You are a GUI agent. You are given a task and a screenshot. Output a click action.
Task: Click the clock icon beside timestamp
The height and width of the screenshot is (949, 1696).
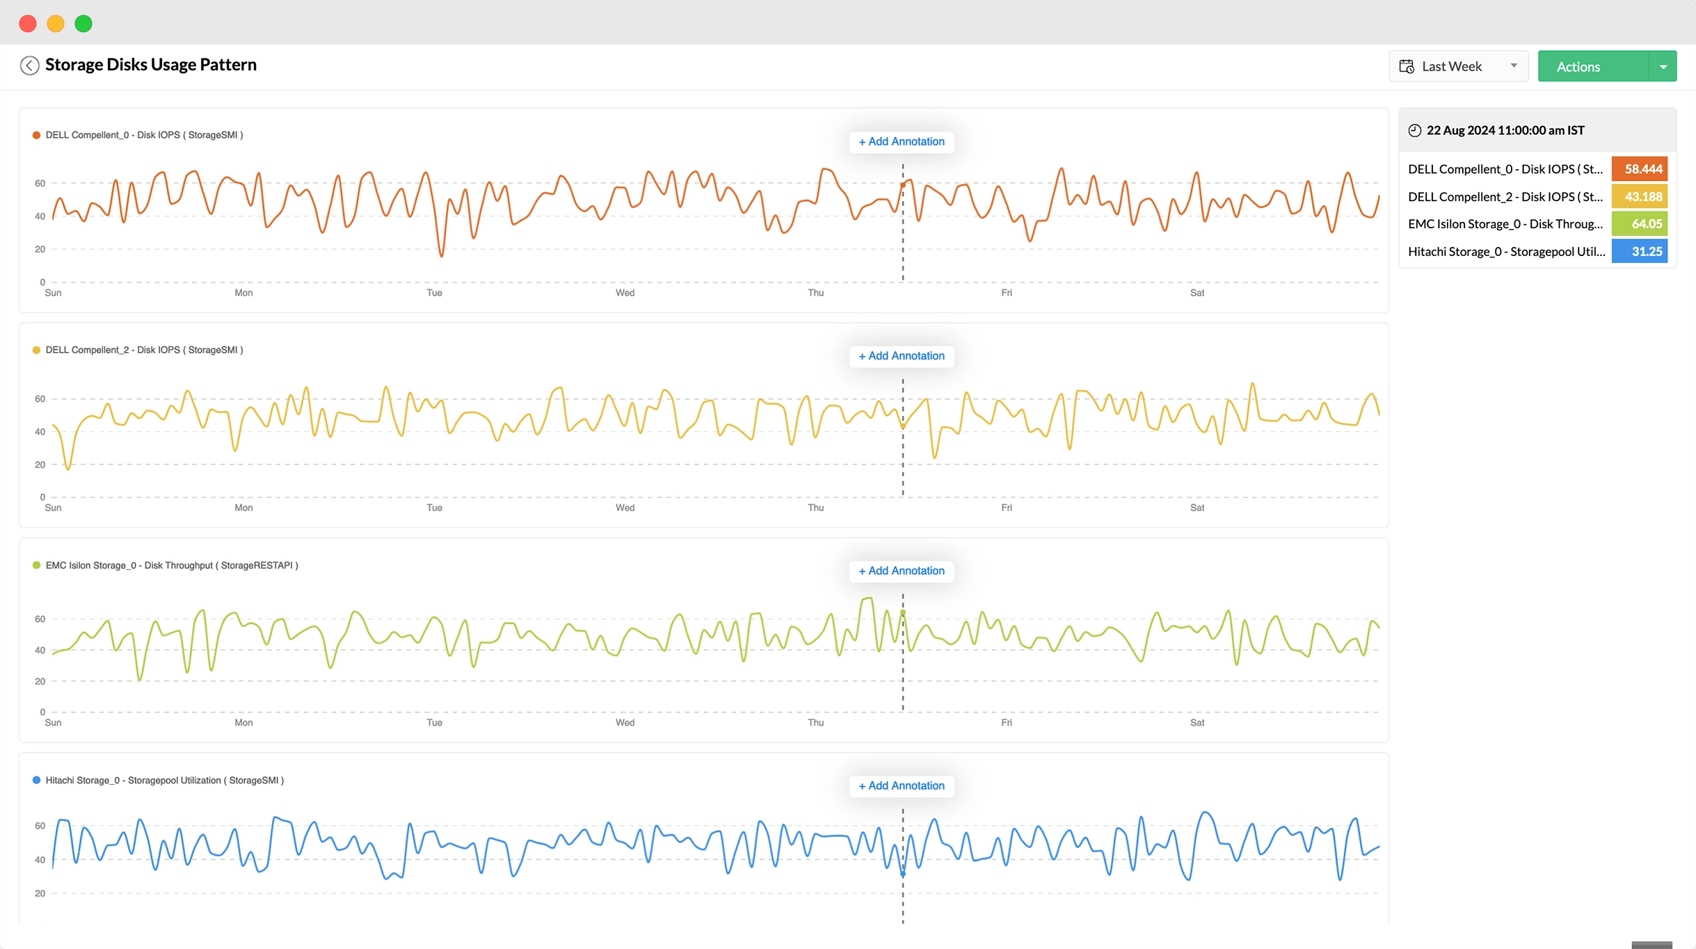click(1414, 130)
